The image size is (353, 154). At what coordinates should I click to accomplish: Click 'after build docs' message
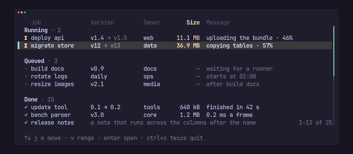233,84
